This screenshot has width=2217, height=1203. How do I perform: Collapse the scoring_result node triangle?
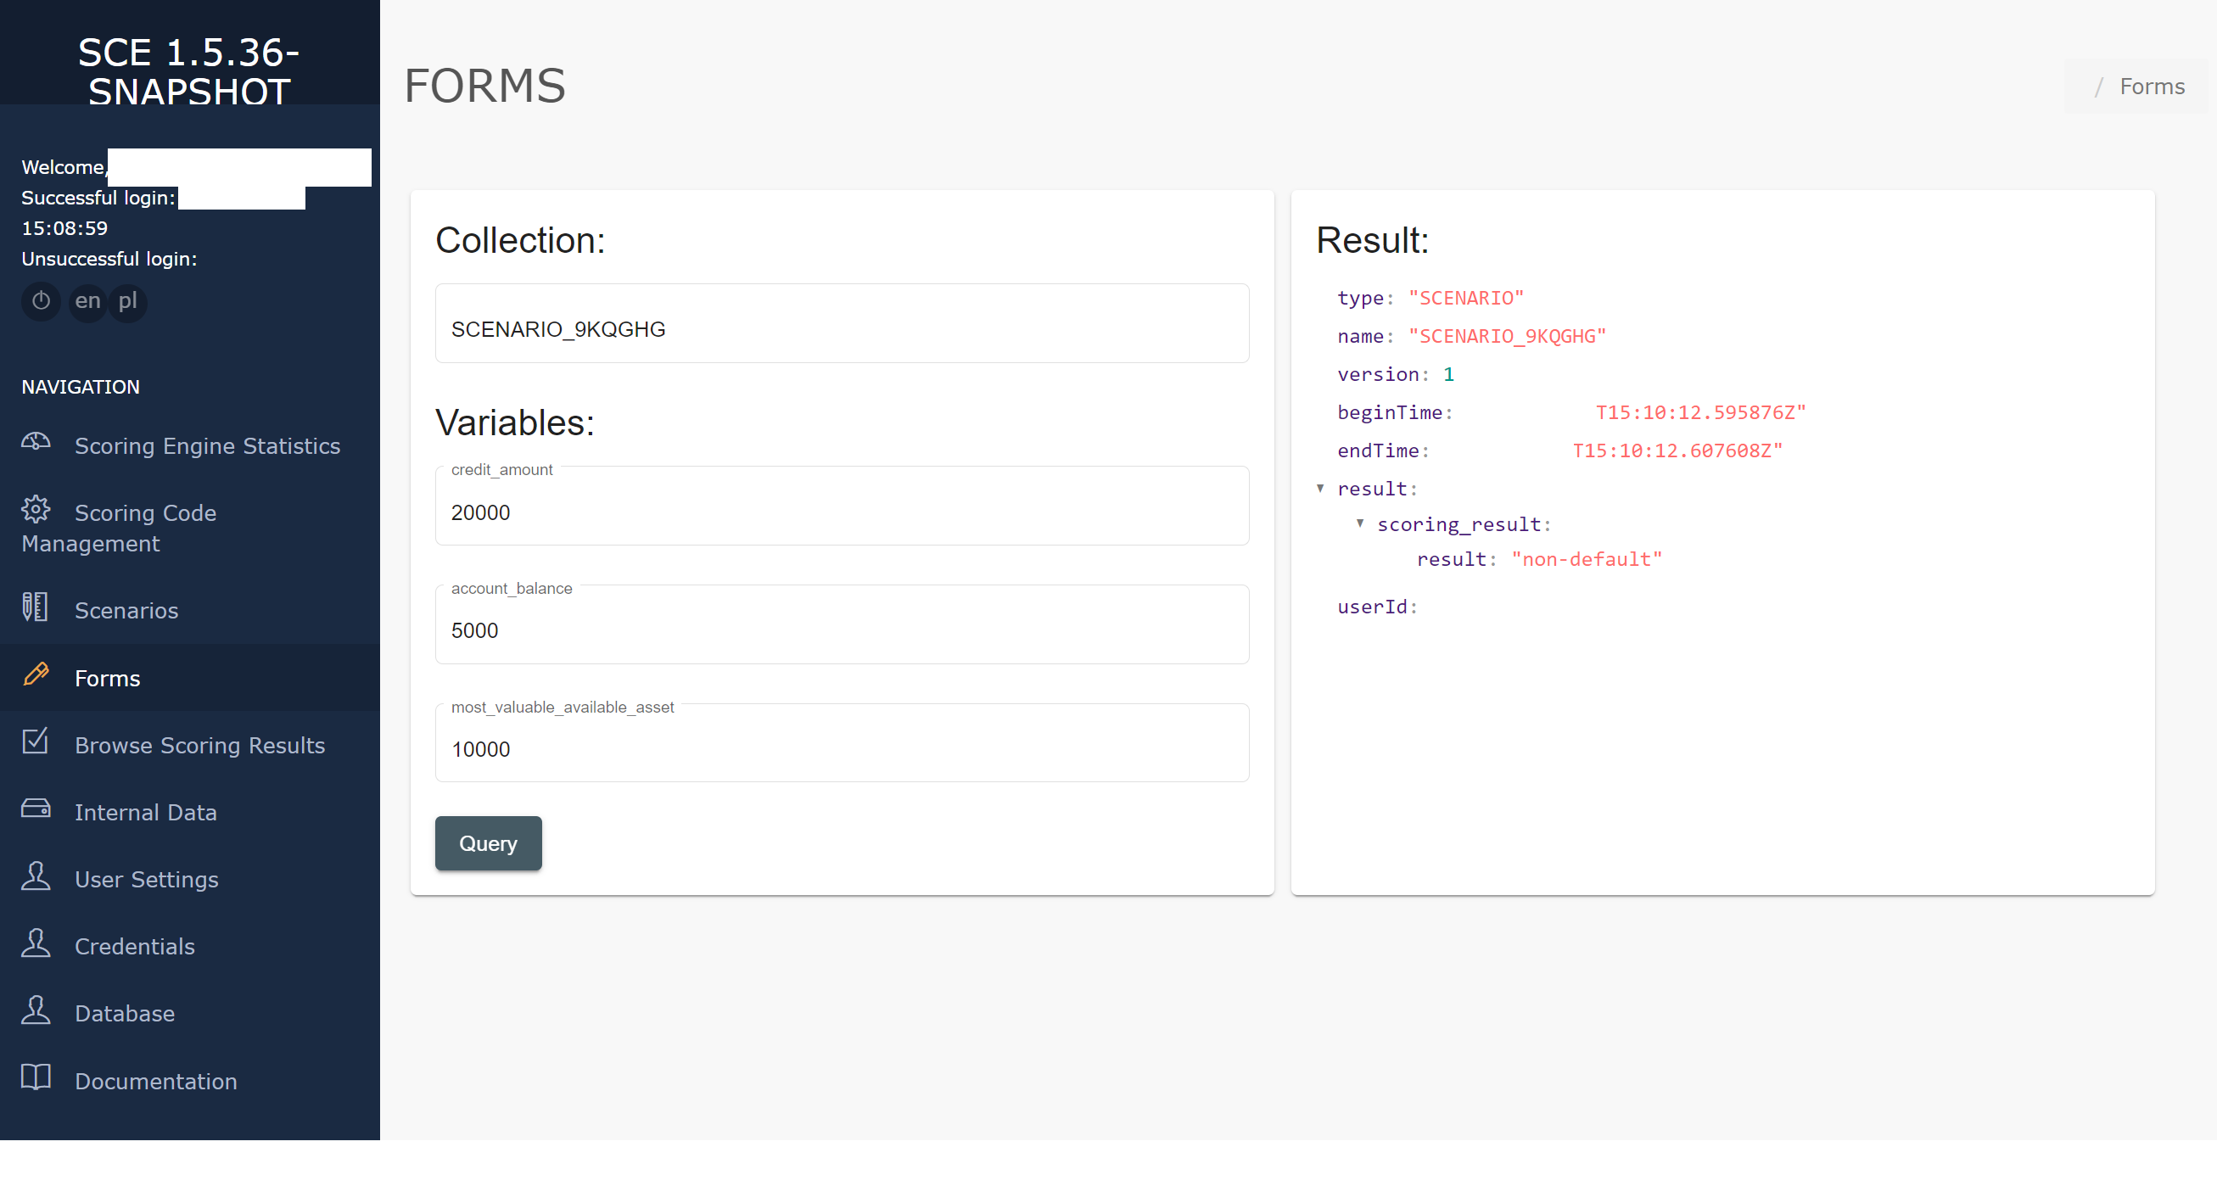click(x=1360, y=524)
